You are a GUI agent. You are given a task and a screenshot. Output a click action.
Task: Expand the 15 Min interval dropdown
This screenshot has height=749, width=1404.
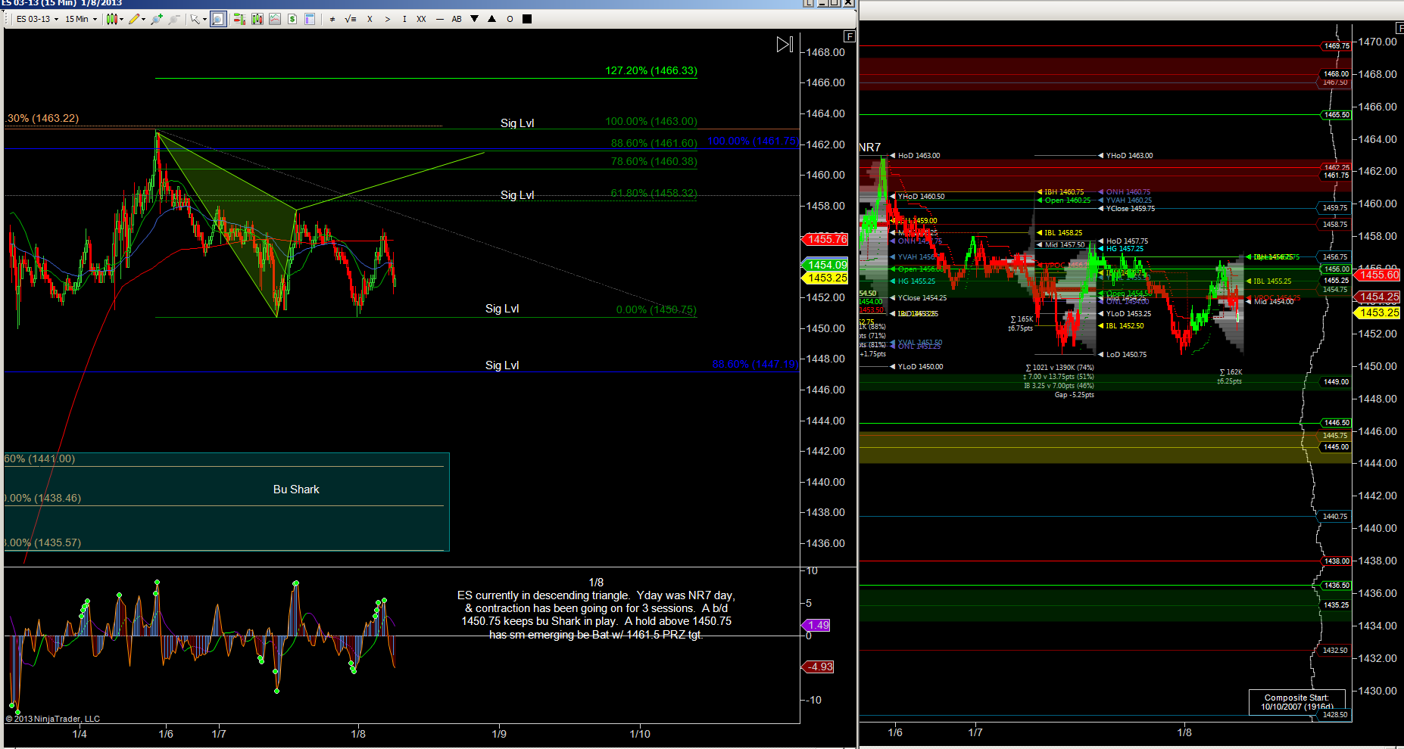81,19
